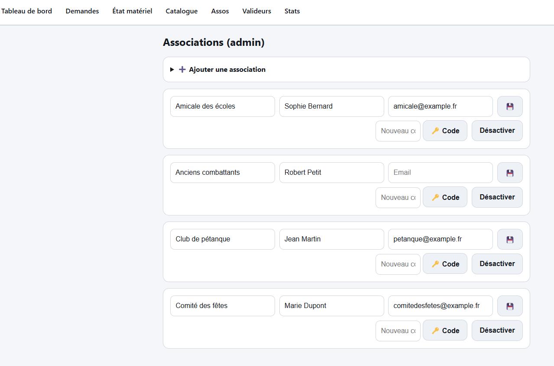Edit the amicale@example.fr email field
This screenshot has height=366, width=554.
pos(441,106)
